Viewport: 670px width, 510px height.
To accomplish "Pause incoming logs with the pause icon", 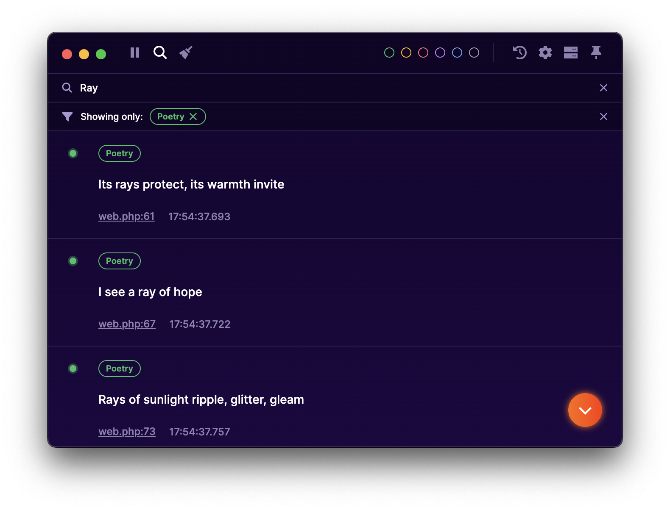I will [x=135, y=53].
